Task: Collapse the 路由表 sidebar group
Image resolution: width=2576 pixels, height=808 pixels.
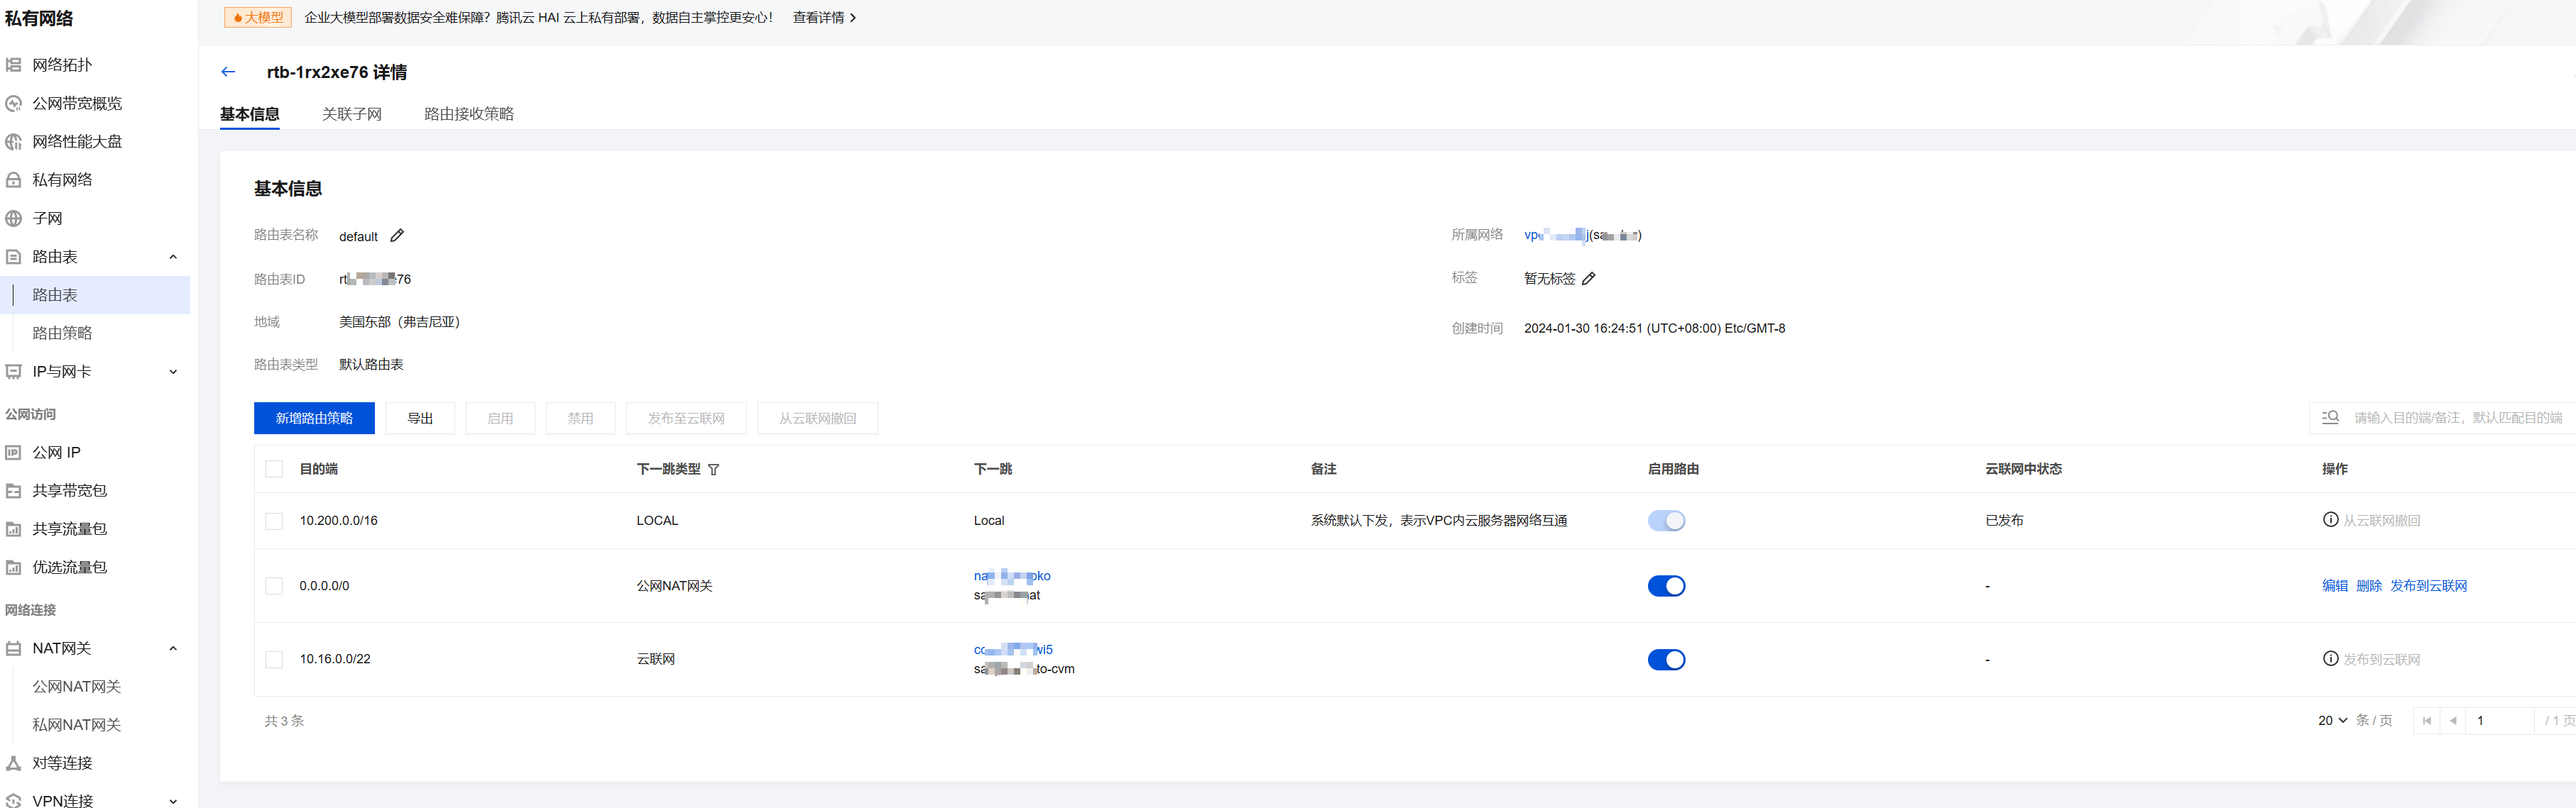Action: point(173,257)
